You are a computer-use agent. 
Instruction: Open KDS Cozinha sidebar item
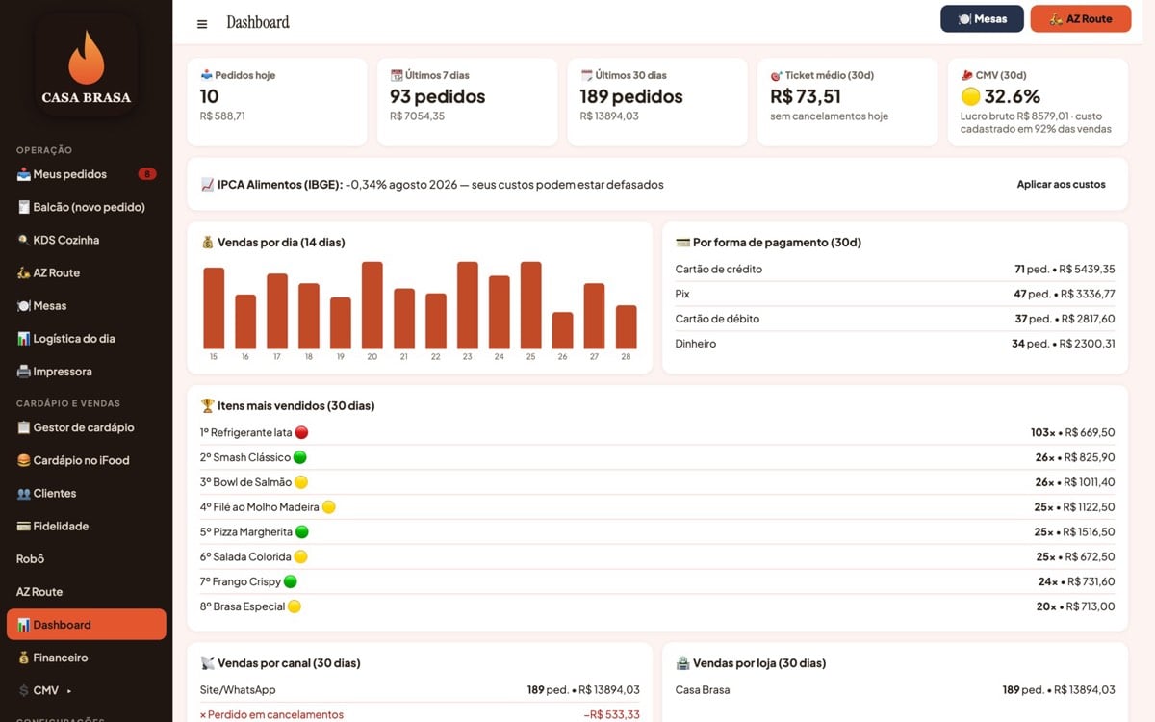(87, 240)
